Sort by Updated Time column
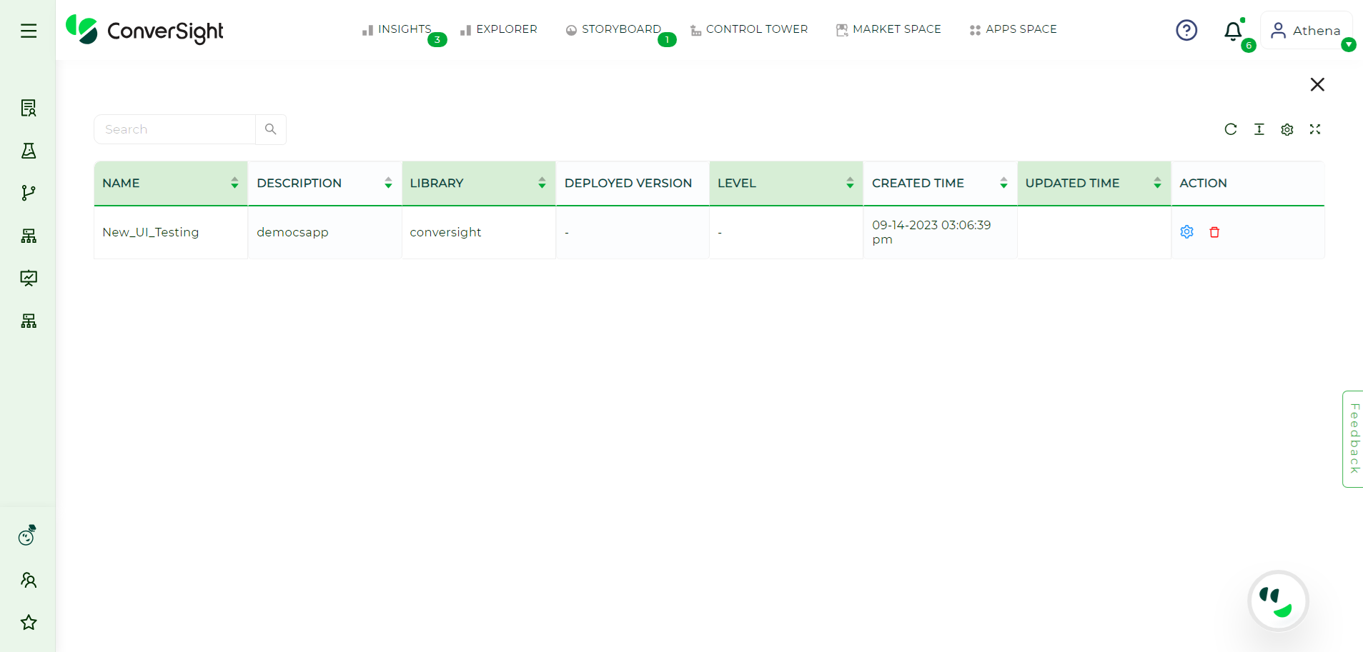The width and height of the screenshot is (1363, 652). pyautogui.click(x=1157, y=183)
